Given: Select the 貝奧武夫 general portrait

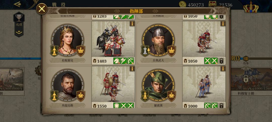Looking at the screenshot, I should tap(158, 40).
